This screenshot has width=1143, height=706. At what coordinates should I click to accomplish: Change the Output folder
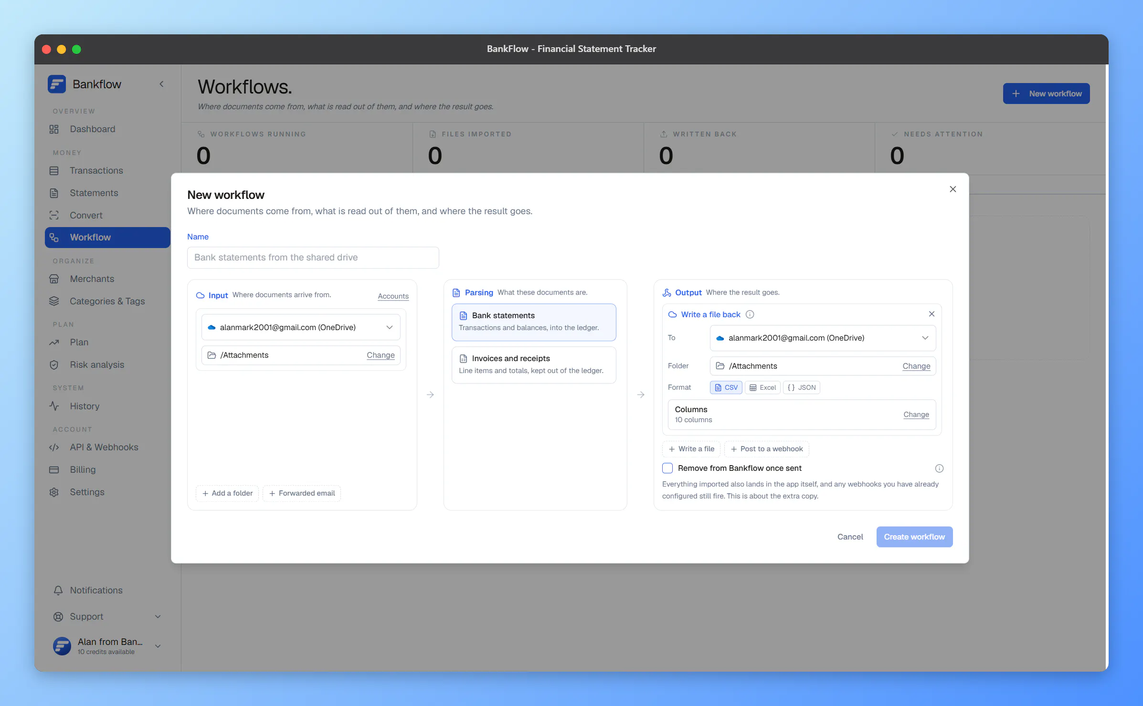tap(916, 366)
